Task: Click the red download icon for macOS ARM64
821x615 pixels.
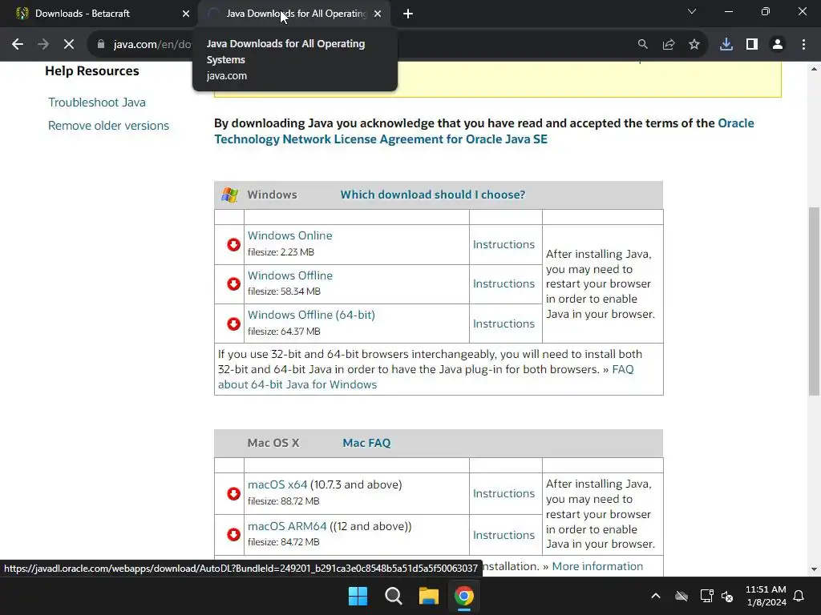Action: (233, 534)
